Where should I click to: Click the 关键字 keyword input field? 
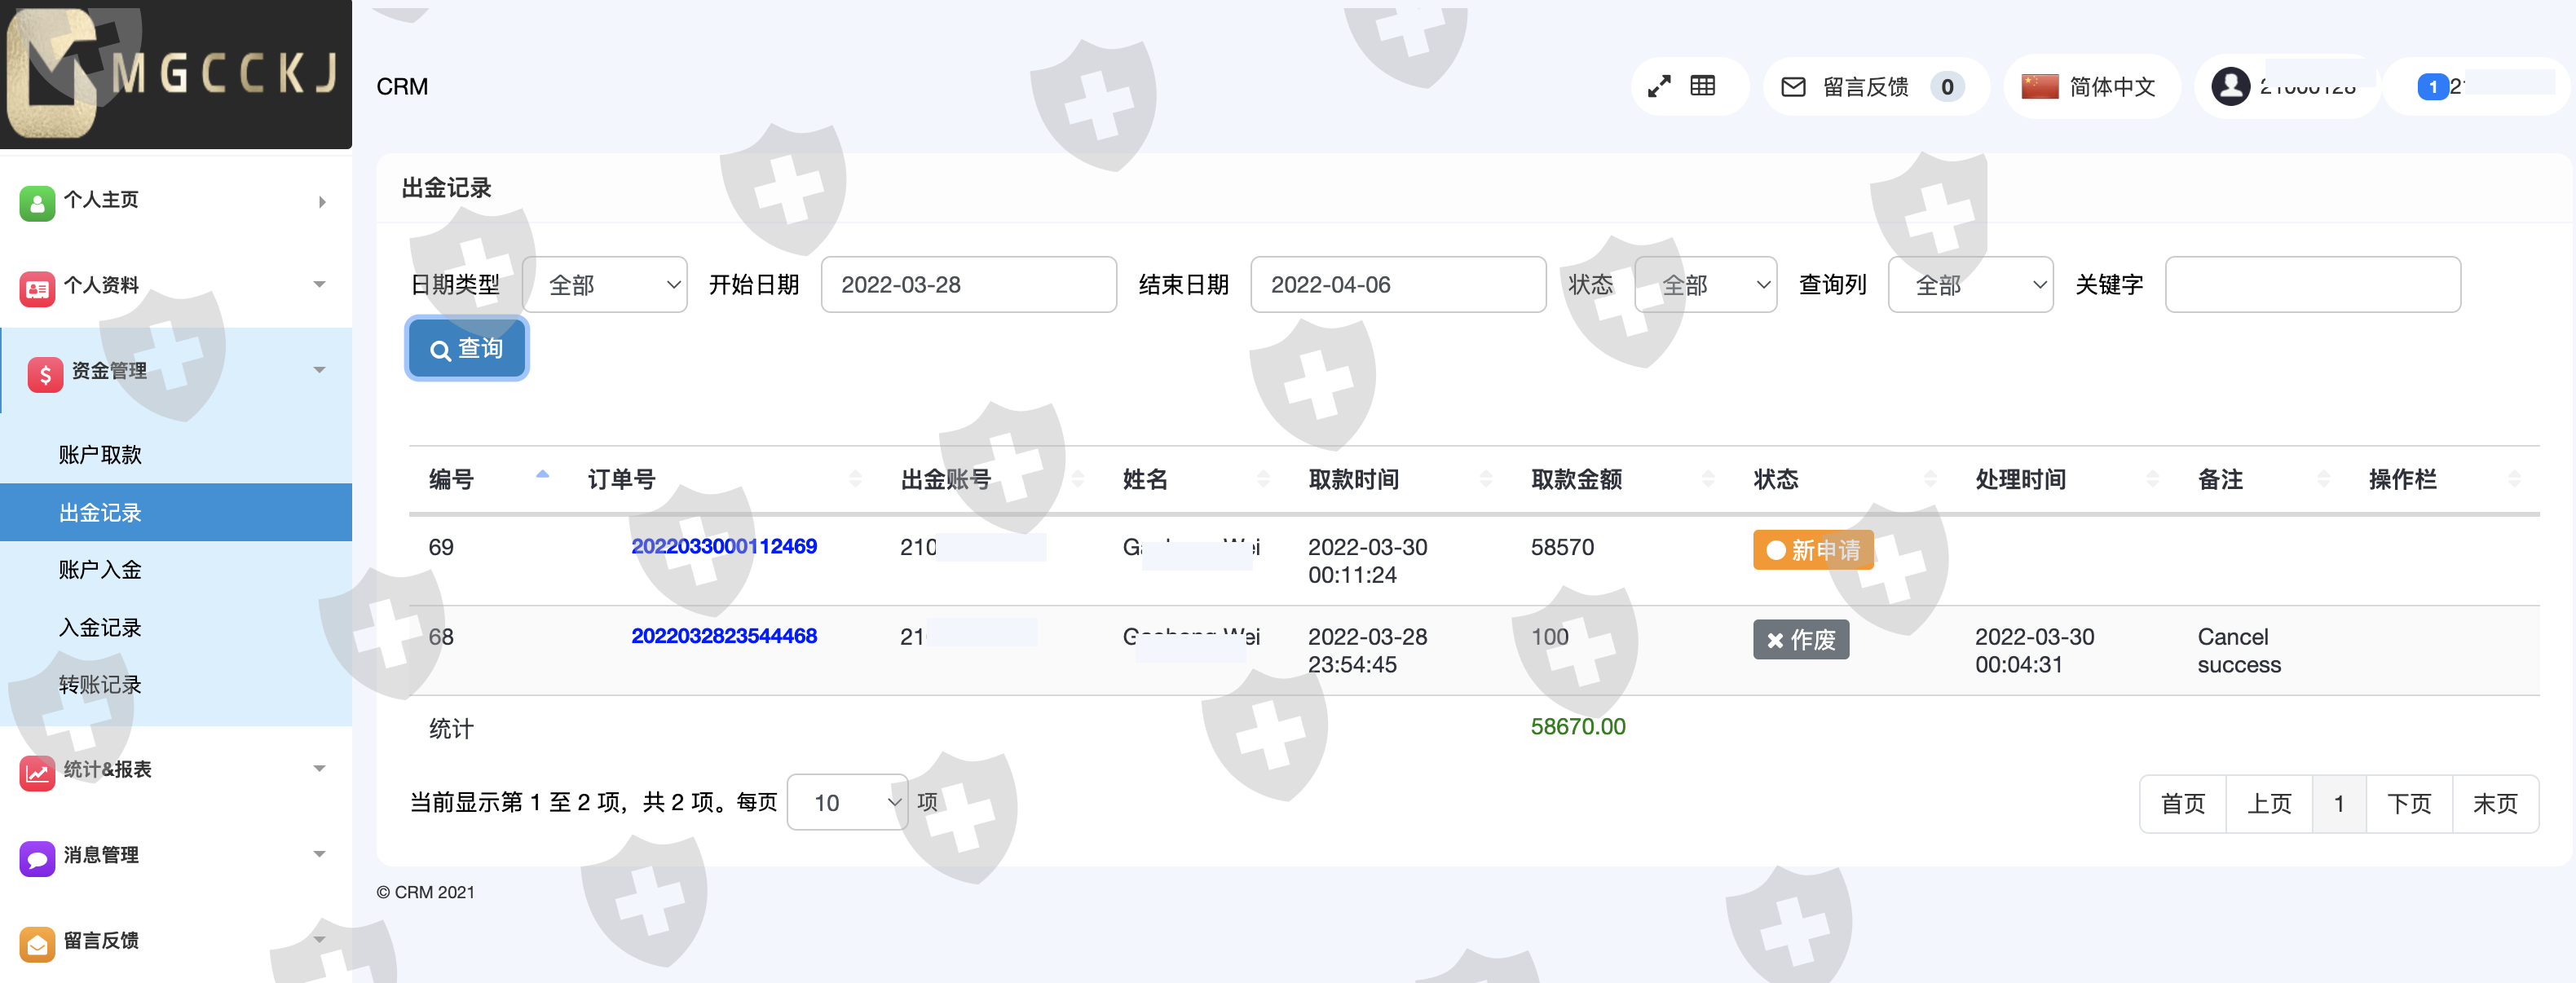click(2311, 285)
